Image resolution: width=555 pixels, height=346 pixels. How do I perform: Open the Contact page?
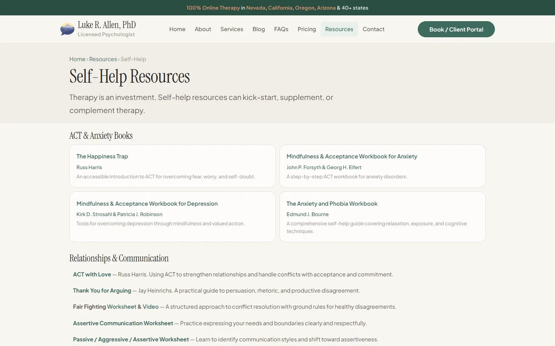click(373, 29)
